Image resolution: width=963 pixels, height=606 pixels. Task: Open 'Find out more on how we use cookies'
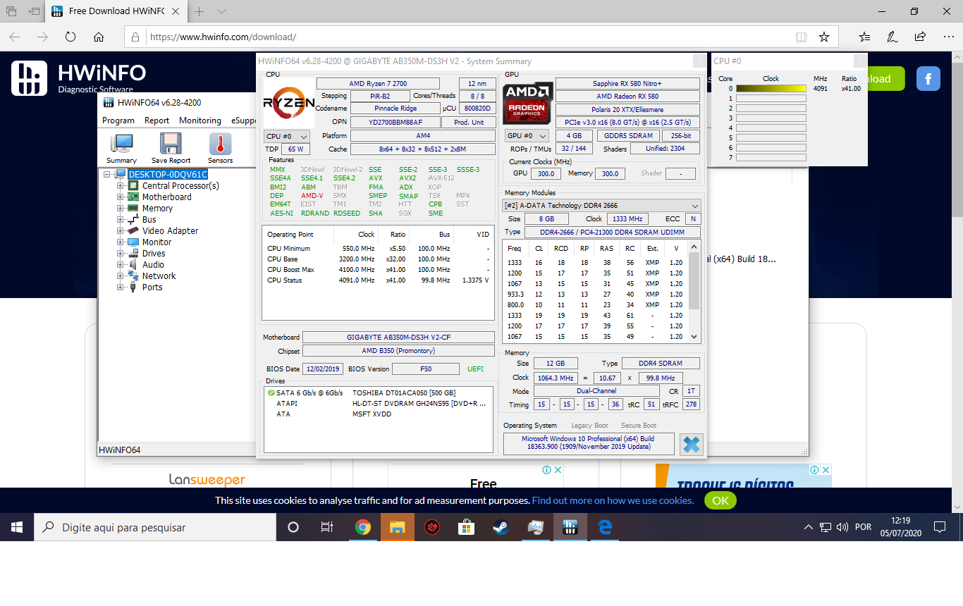click(x=613, y=500)
